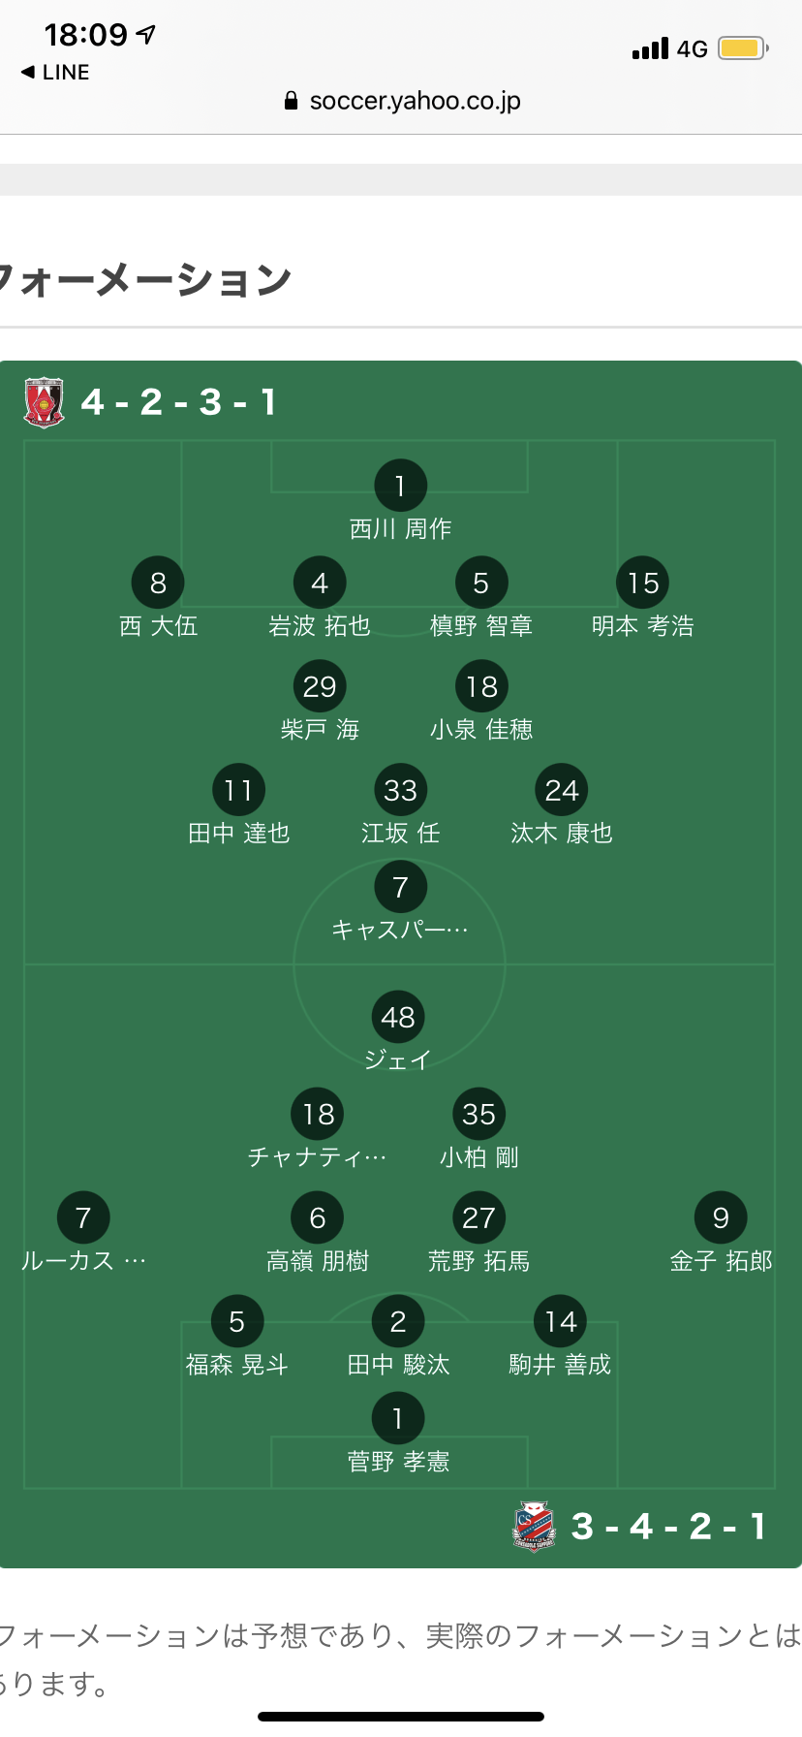802x1737 pixels.
Task: Tap 菅野 孝憲 goalkeeper name
Action: [398, 1462]
